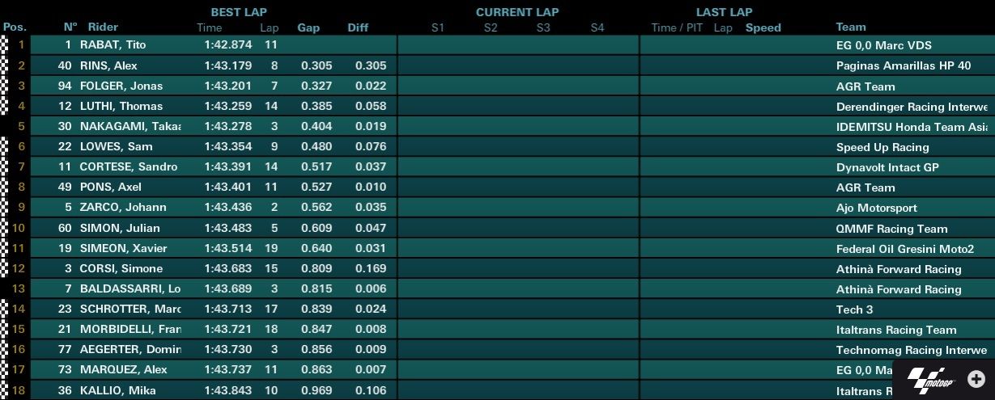Click the checkered flag beside position 6

click(4, 146)
